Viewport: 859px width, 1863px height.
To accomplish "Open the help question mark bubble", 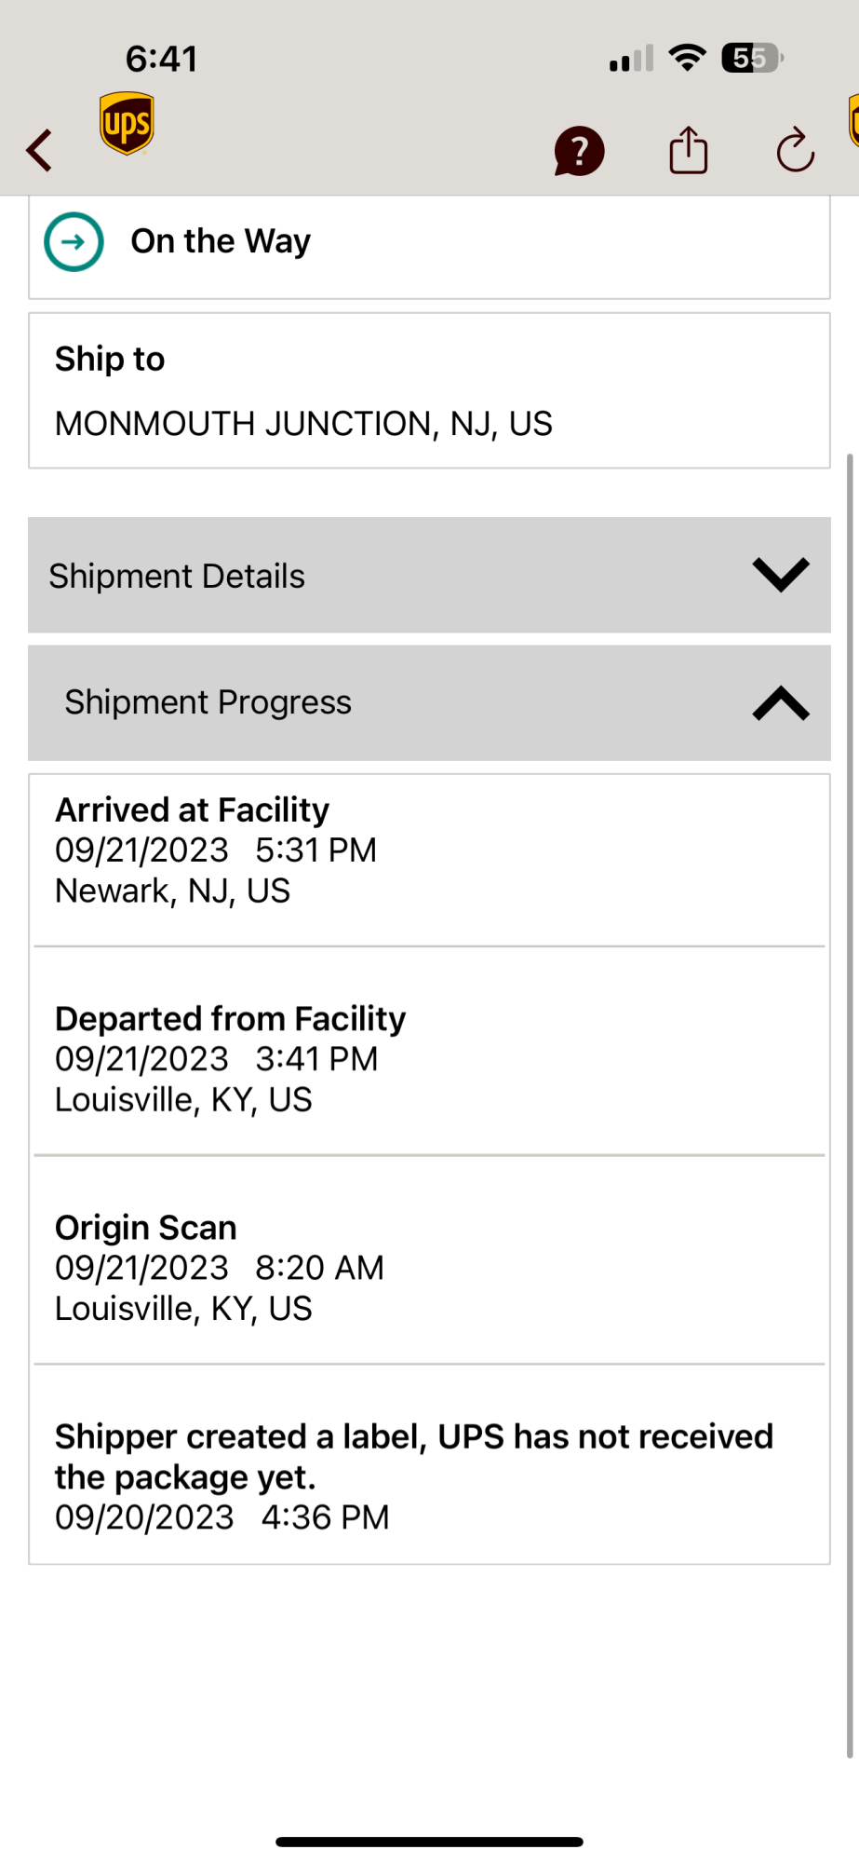I will pos(579,151).
